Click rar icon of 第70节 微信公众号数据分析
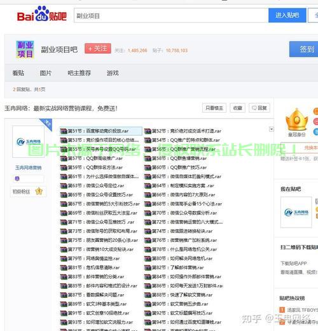Viewport: 318px width, 331px height. point(148,213)
